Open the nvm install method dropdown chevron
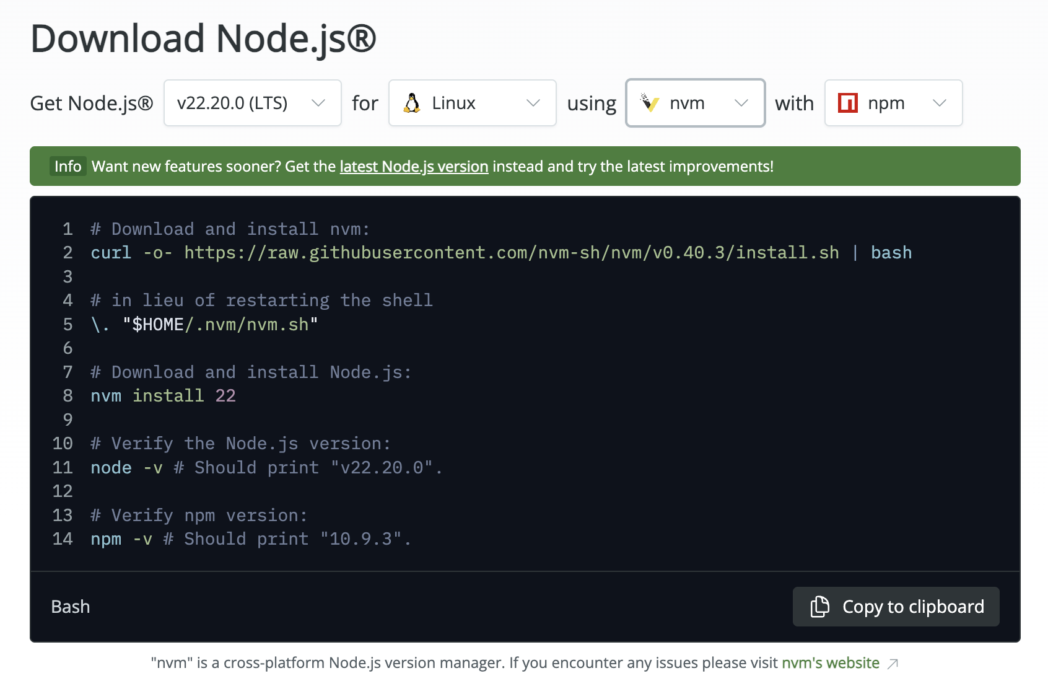The height and width of the screenshot is (694, 1048). pyautogui.click(x=741, y=103)
